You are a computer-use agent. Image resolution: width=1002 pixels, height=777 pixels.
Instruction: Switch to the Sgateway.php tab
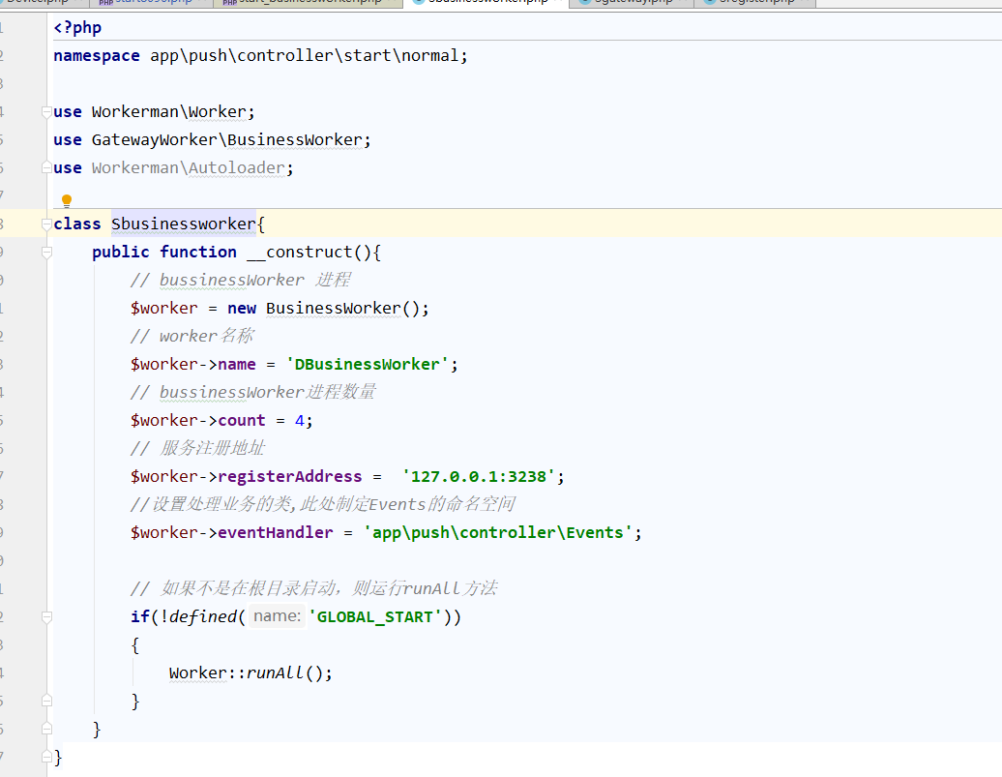click(631, 3)
